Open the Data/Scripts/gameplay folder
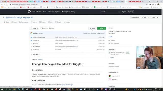The image size is (163, 91). click(x=39, y=37)
